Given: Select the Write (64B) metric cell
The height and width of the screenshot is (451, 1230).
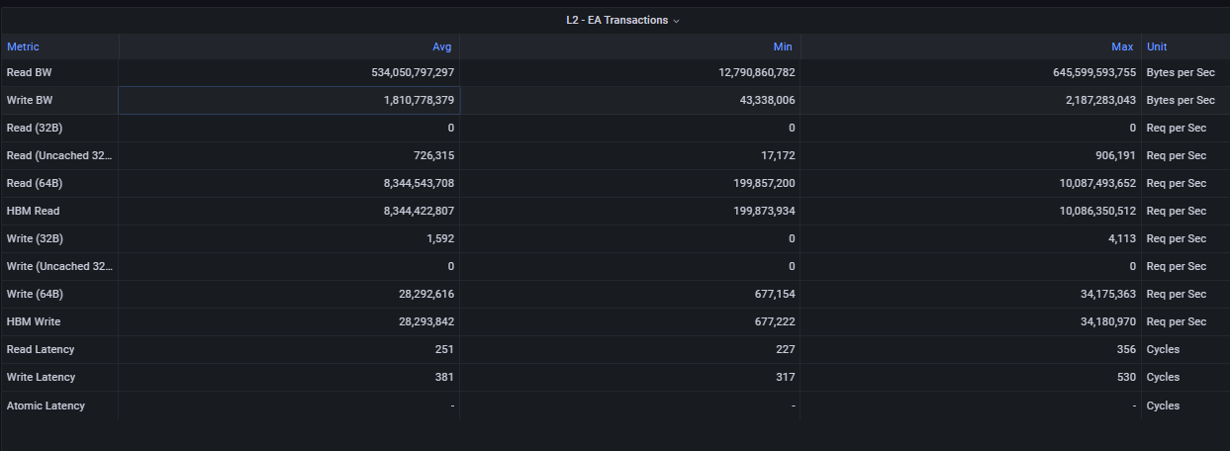Looking at the screenshot, I should (59, 294).
